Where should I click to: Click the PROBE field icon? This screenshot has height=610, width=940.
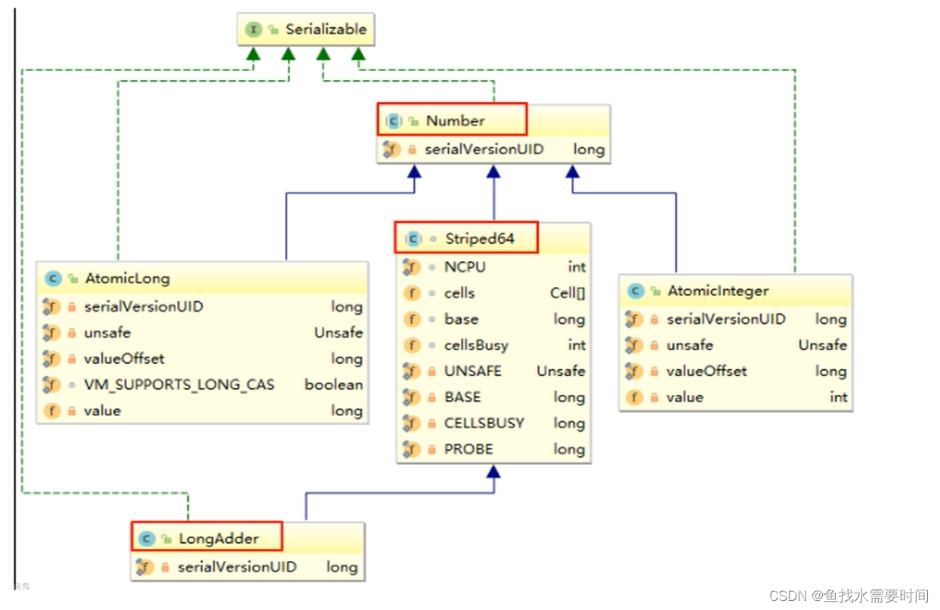coord(411,449)
